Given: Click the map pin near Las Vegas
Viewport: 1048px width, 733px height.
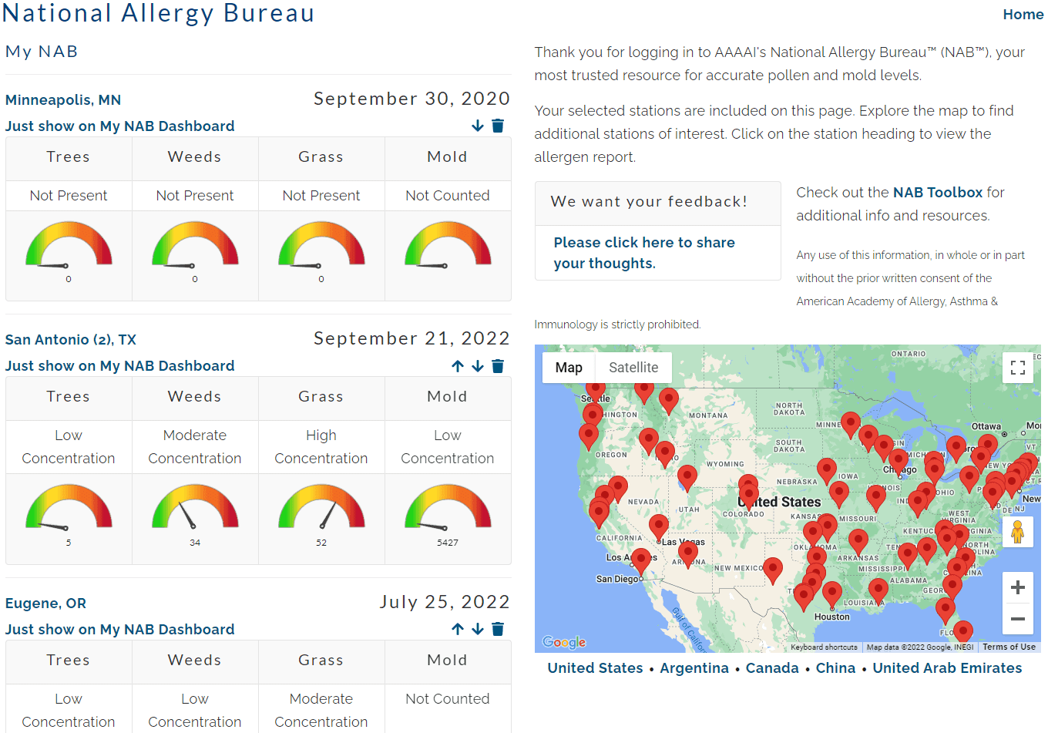Looking at the screenshot, I should coord(659,526).
